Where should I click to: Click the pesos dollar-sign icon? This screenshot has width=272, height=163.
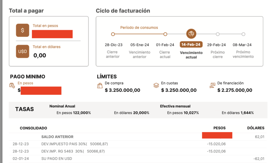[x=22, y=30]
